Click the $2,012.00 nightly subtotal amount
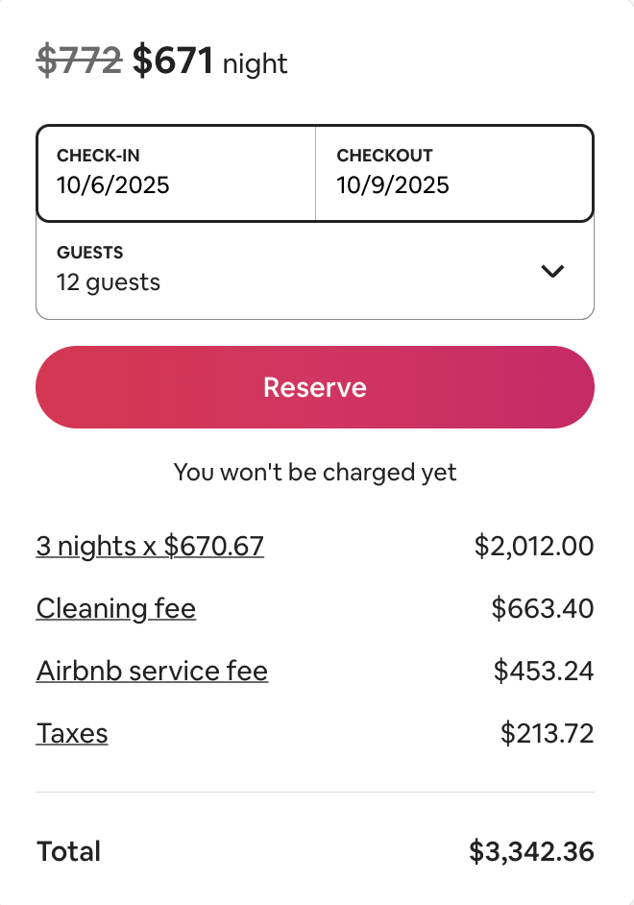This screenshot has width=634, height=905. point(534,547)
